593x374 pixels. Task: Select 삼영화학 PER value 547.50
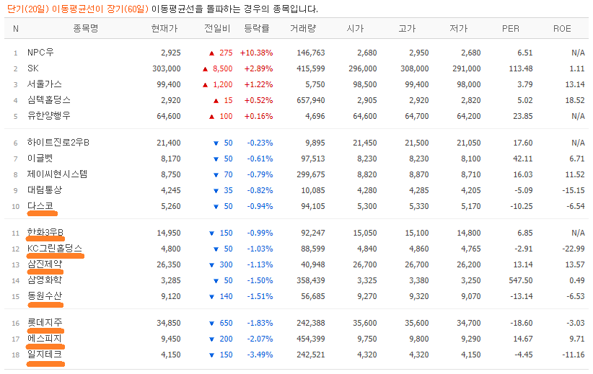pyautogui.click(x=521, y=281)
